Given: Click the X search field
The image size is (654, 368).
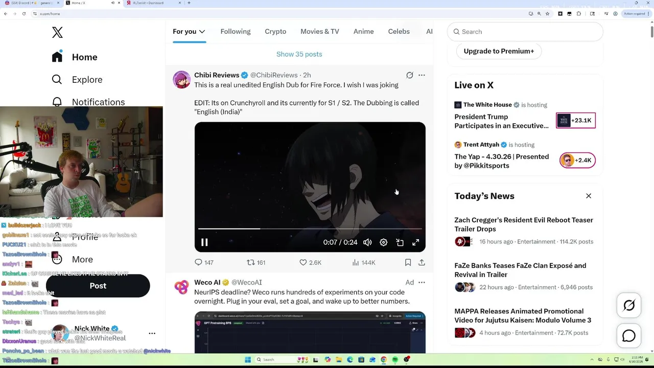Looking at the screenshot, I should pos(525,32).
